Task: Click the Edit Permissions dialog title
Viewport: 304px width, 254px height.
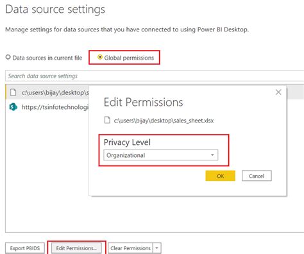Action: coord(144,102)
